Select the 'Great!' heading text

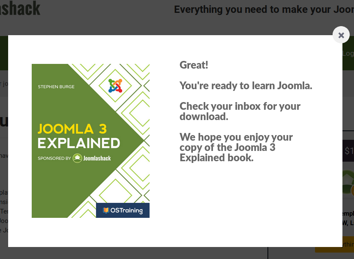(194, 65)
